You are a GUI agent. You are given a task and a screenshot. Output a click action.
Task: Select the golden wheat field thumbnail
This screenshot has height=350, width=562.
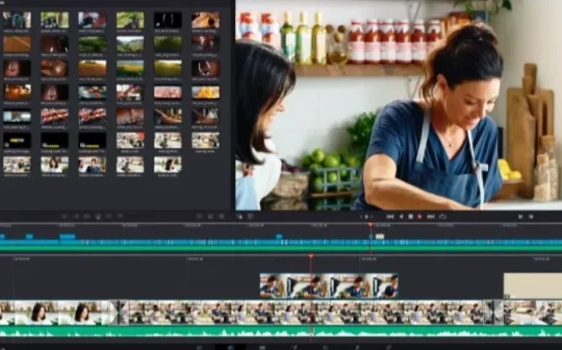[92, 68]
